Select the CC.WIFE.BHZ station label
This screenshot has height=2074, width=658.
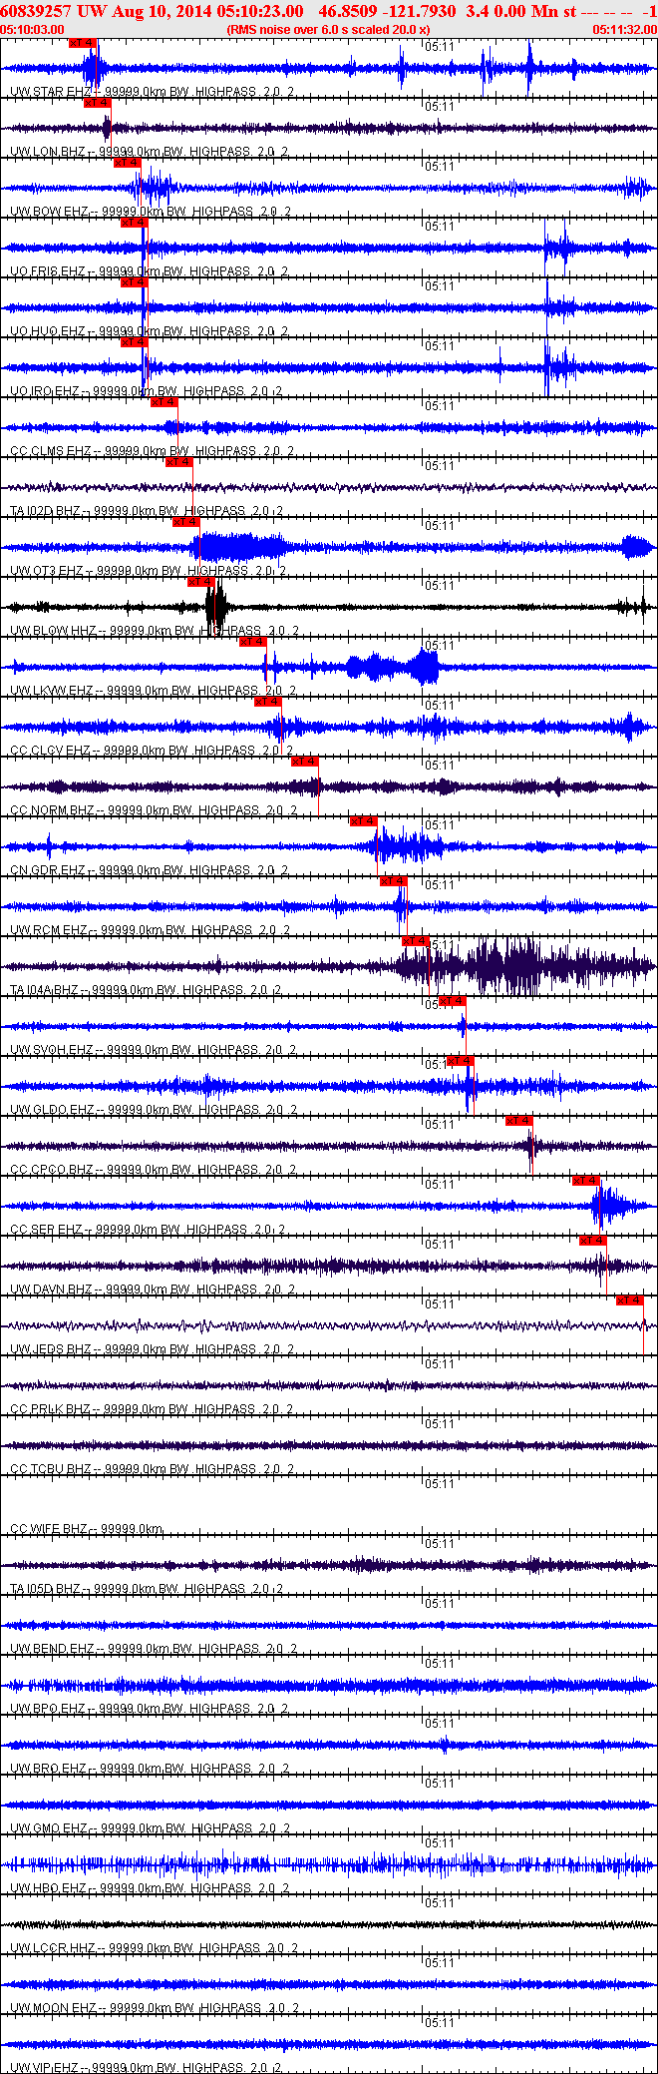[49, 1529]
